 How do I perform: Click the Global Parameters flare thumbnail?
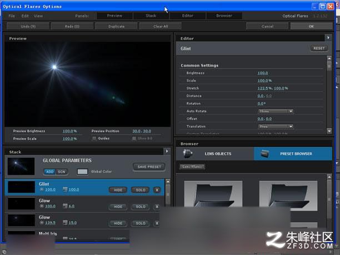click(x=21, y=166)
